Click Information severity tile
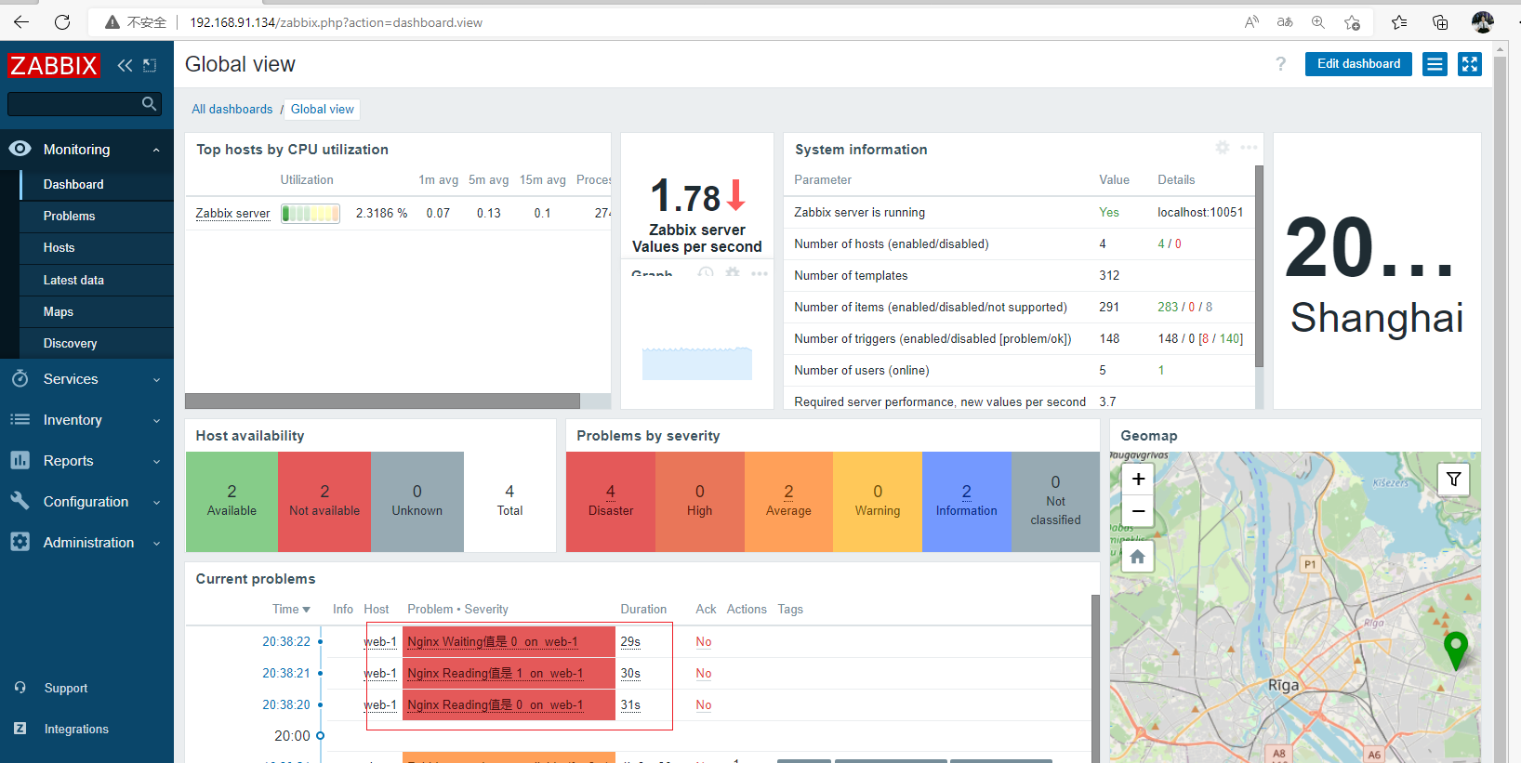Screen dimensions: 1521x763 (966, 502)
